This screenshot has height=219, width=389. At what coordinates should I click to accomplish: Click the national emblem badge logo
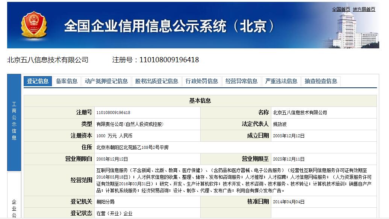point(34,25)
